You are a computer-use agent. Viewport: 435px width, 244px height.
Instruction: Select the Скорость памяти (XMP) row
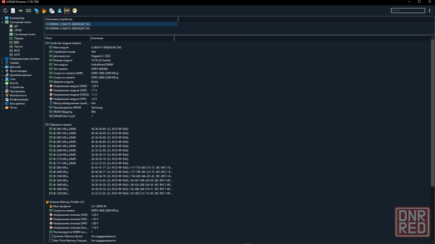click(x=109, y=73)
